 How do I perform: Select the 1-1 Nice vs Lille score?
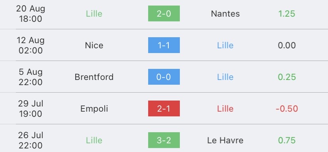click(164, 45)
